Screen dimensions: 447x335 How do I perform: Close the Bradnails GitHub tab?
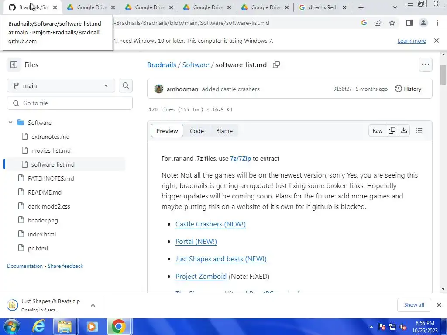coord(55,8)
